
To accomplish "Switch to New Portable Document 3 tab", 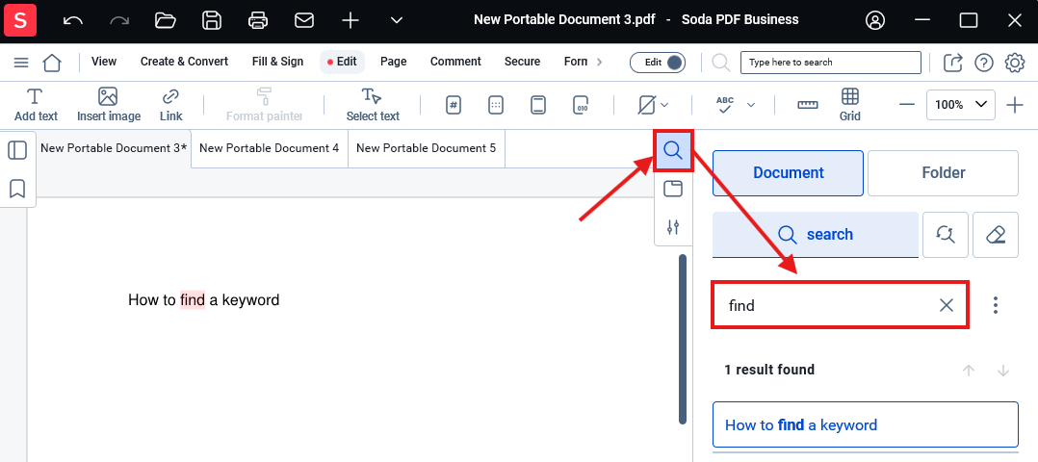I will coord(114,148).
